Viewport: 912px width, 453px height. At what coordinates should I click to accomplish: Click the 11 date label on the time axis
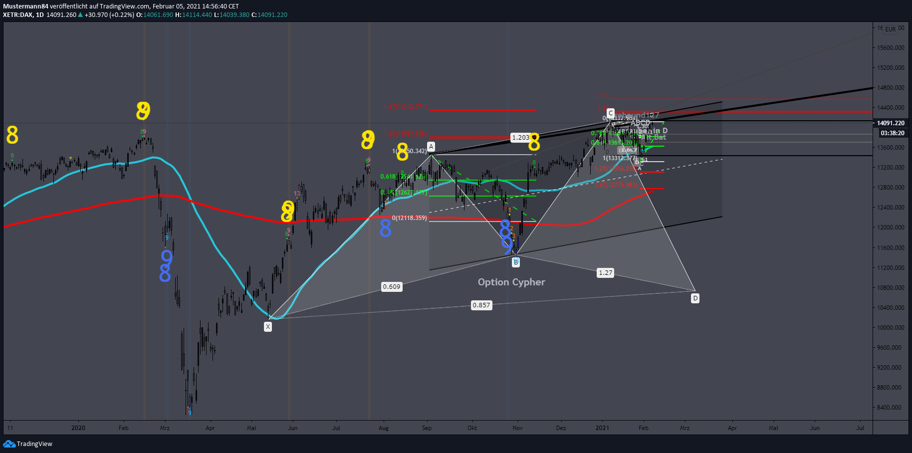tap(10, 428)
